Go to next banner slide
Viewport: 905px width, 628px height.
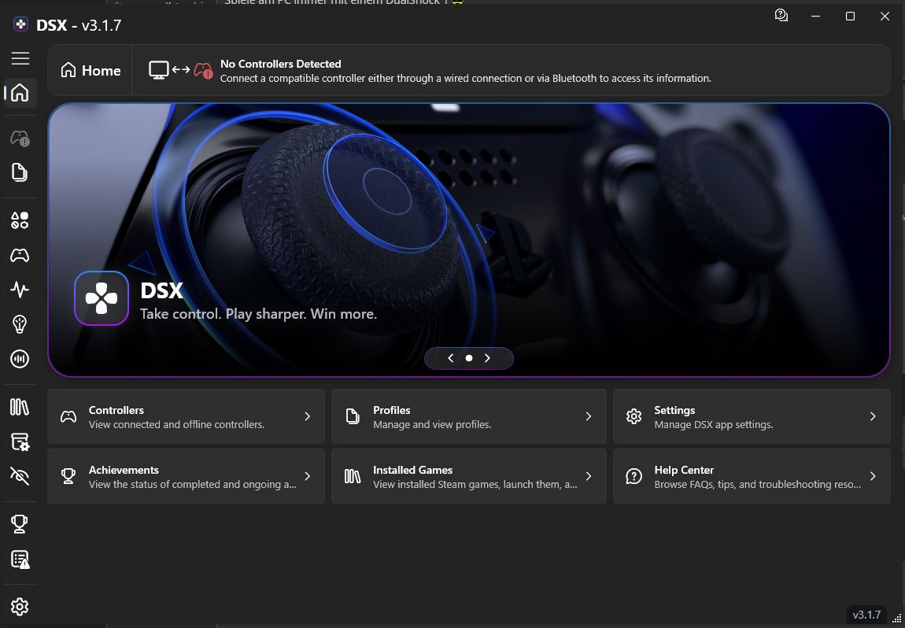coord(487,358)
